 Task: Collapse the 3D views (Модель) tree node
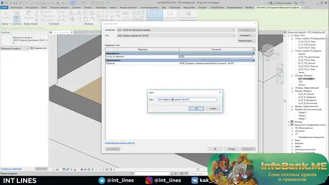(x=292, y=76)
